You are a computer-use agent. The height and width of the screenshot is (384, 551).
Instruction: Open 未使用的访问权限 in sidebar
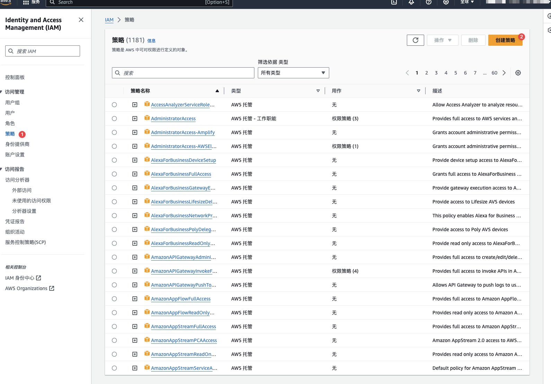click(32, 201)
